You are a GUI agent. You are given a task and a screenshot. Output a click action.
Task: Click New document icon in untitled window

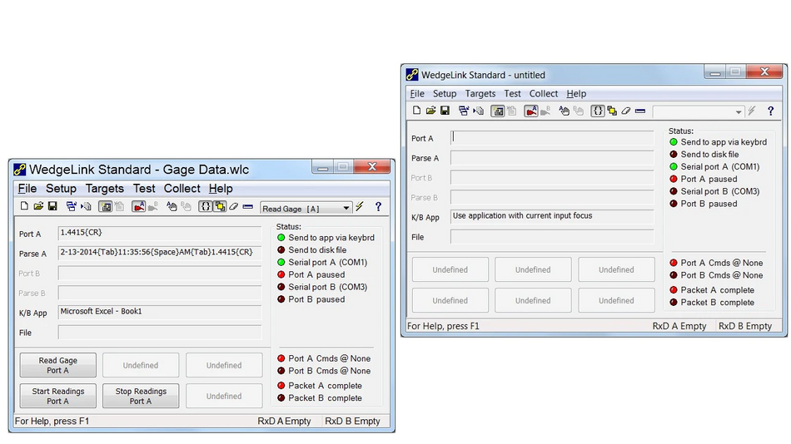click(x=417, y=111)
